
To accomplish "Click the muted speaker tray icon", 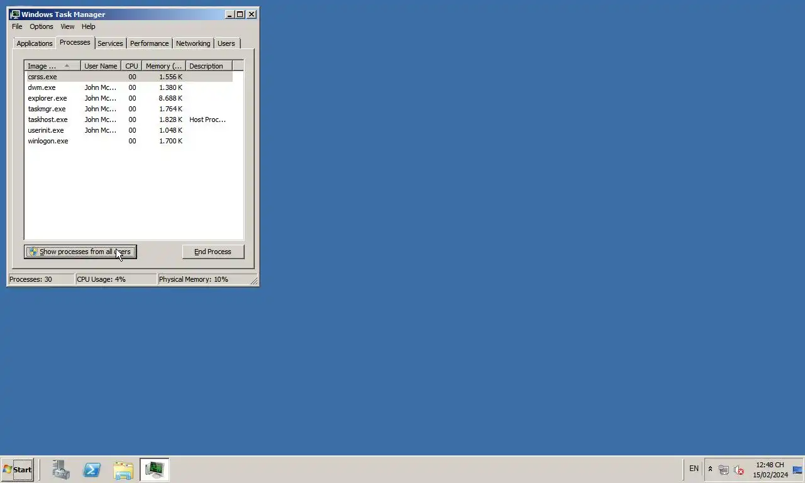I will [739, 470].
